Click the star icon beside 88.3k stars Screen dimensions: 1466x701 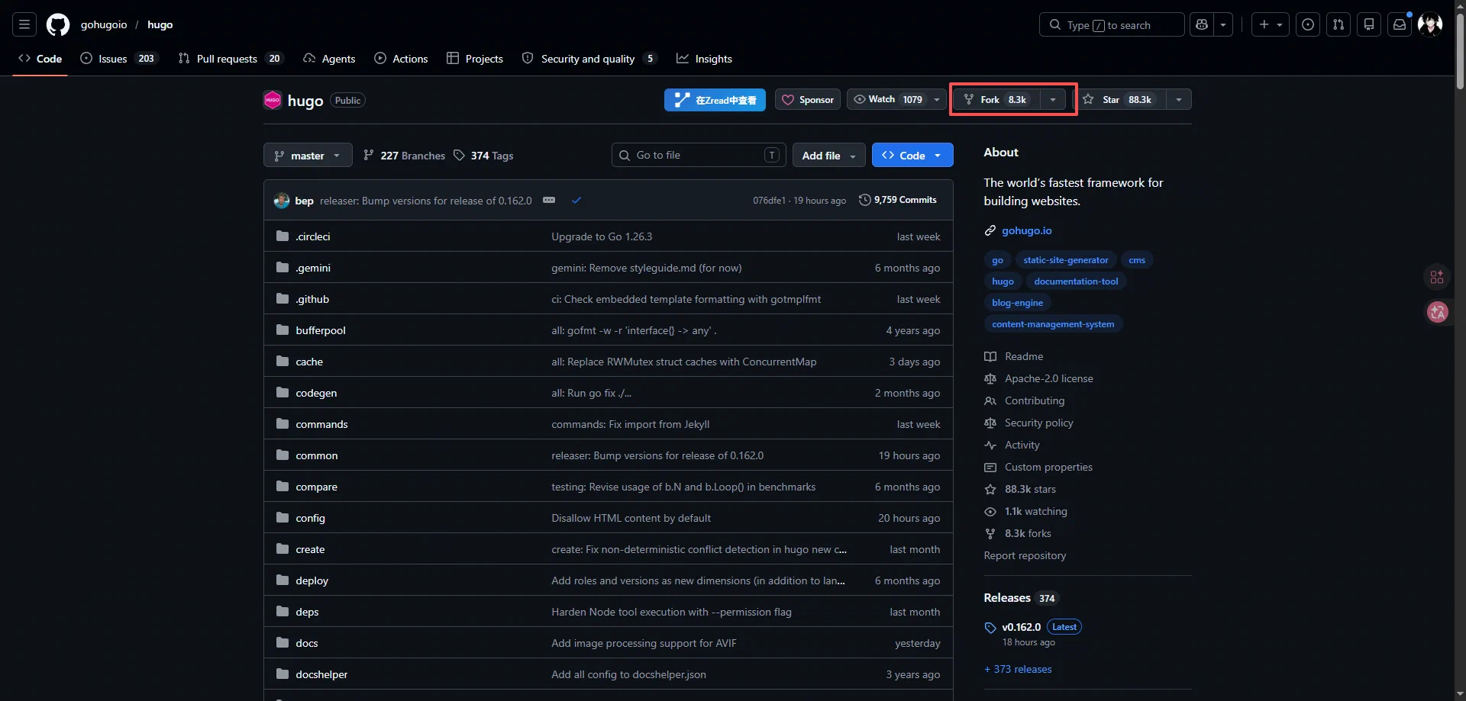click(x=990, y=489)
